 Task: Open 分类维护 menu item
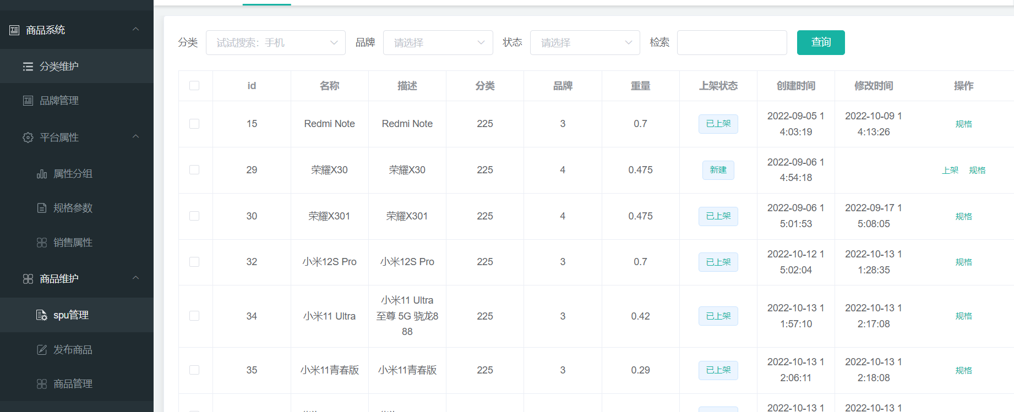(x=77, y=67)
